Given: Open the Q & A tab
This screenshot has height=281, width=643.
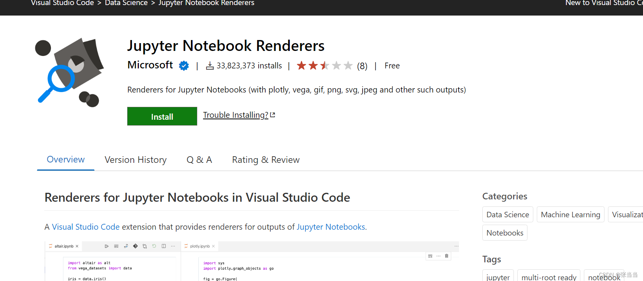Looking at the screenshot, I should (199, 160).
